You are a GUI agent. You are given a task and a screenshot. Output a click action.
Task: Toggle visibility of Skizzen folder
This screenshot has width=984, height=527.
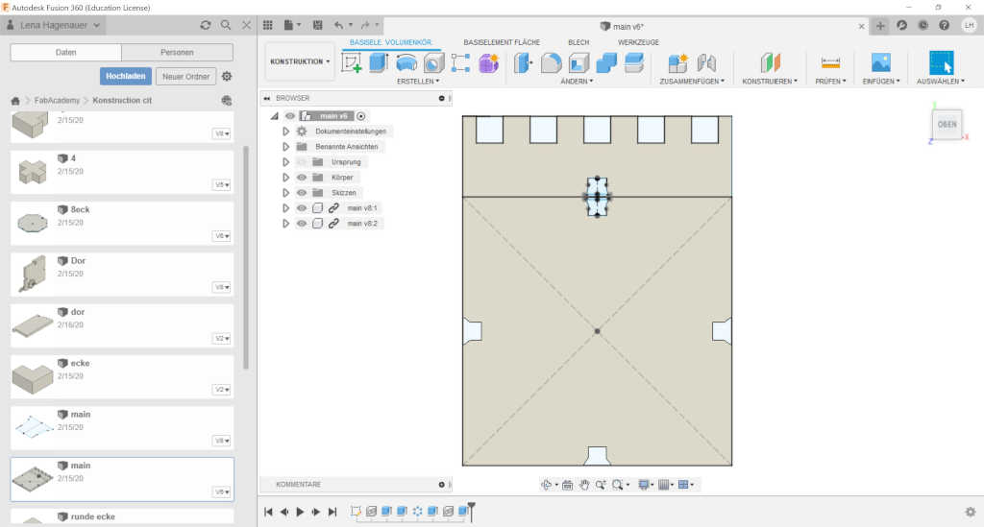(302, 192)
